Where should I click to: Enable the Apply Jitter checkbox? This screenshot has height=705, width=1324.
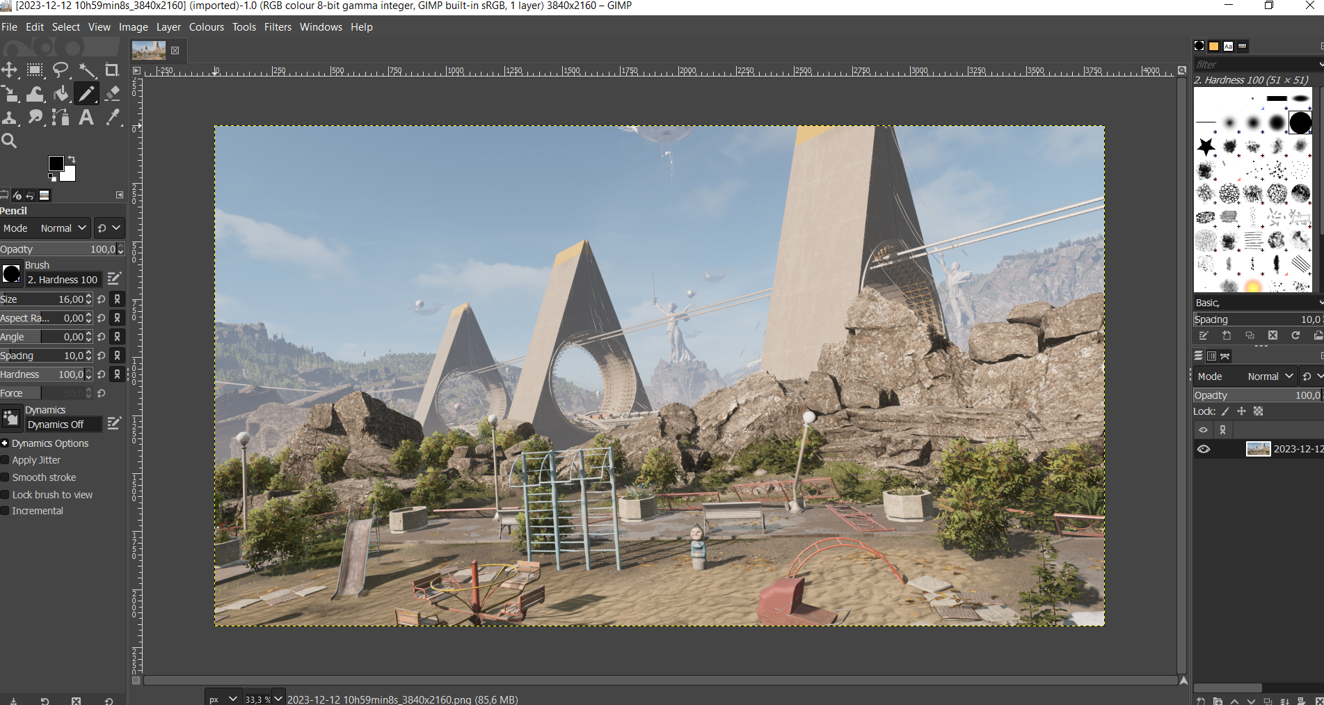coord(6,460)
